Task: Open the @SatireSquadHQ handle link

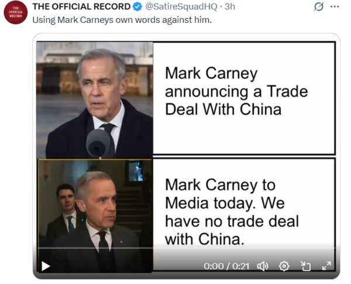Action: (x=181, y=6)
